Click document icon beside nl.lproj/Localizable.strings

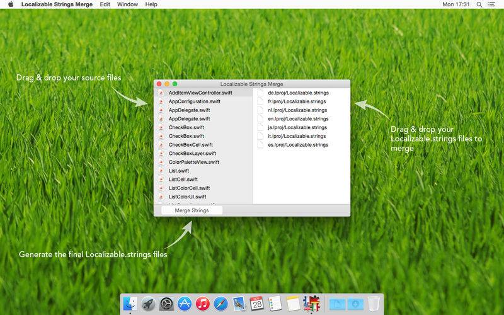(x=260, y=110)
